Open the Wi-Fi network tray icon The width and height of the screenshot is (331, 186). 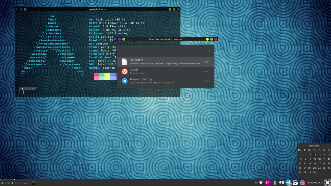[x=261, y=183]
